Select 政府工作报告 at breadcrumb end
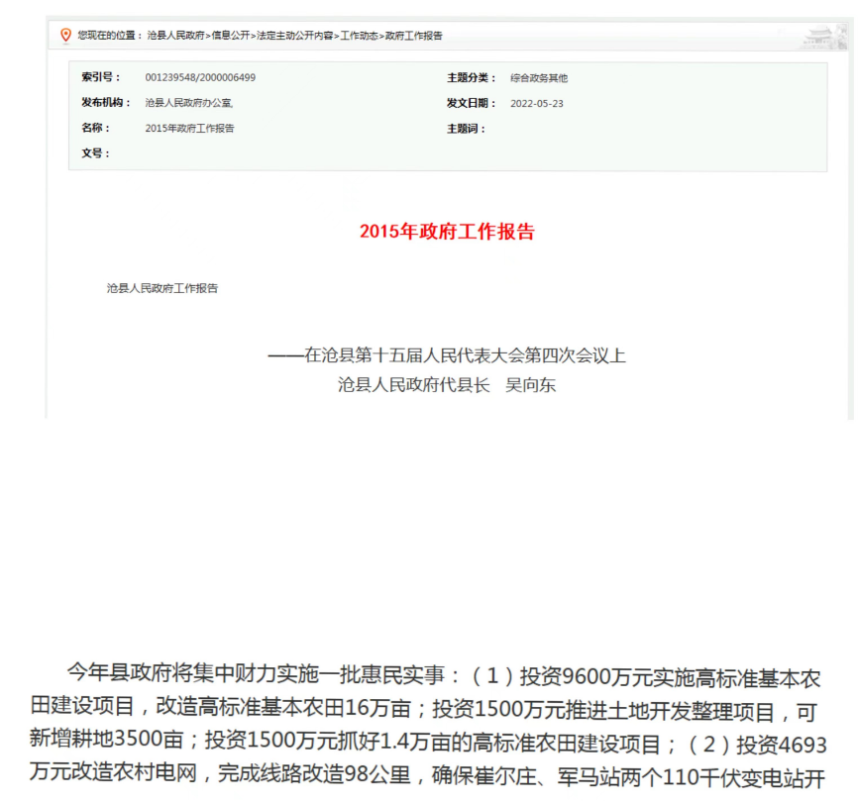Image resolution: width=858 pixels, height=801 pixels. 413,36
